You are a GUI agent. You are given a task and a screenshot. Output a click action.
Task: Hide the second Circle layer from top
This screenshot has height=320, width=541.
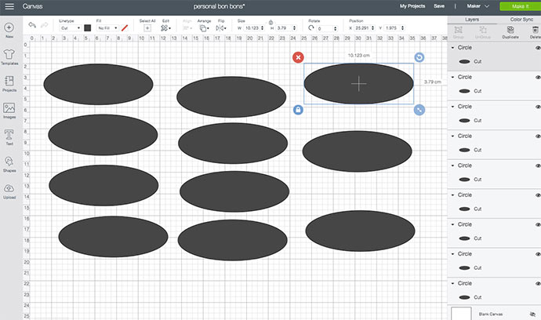538,78
